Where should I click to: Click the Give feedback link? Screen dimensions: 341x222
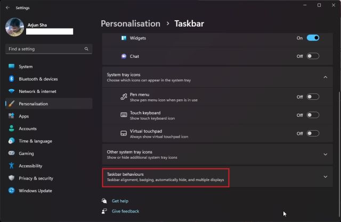tap(125, 211)
